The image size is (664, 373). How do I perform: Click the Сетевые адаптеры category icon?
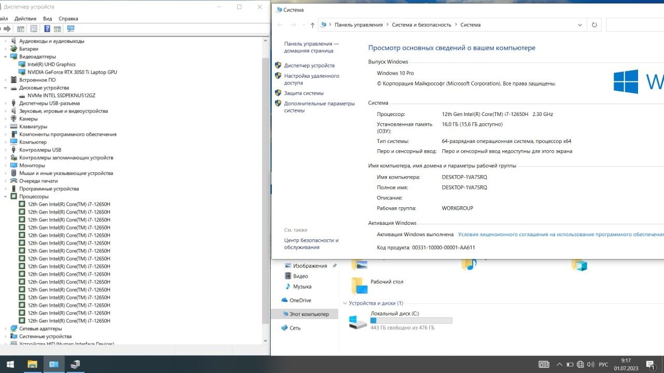(x=14, y=328)
